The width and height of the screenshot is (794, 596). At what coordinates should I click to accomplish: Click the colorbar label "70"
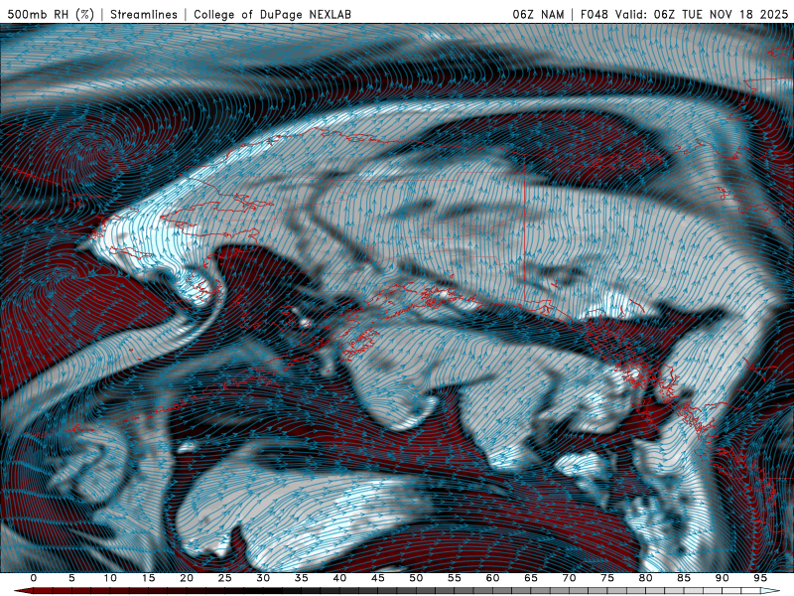tap(569, 578)
